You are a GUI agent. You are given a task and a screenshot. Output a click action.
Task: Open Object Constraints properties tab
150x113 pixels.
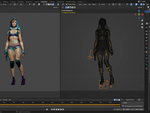pos(147,58)
